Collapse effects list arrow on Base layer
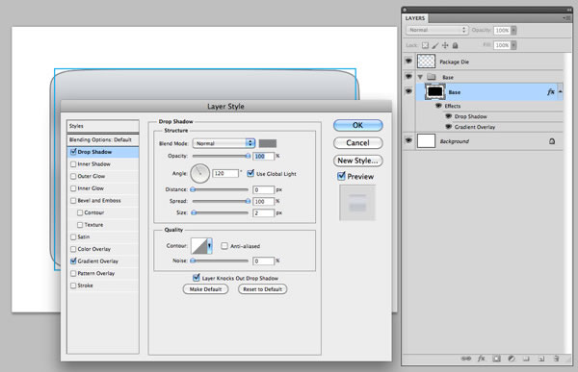Screen dimensions: 578x372 pyautogui.click(x=561, y=91)
